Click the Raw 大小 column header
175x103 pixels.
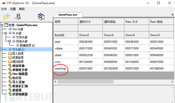pos(136,21)
